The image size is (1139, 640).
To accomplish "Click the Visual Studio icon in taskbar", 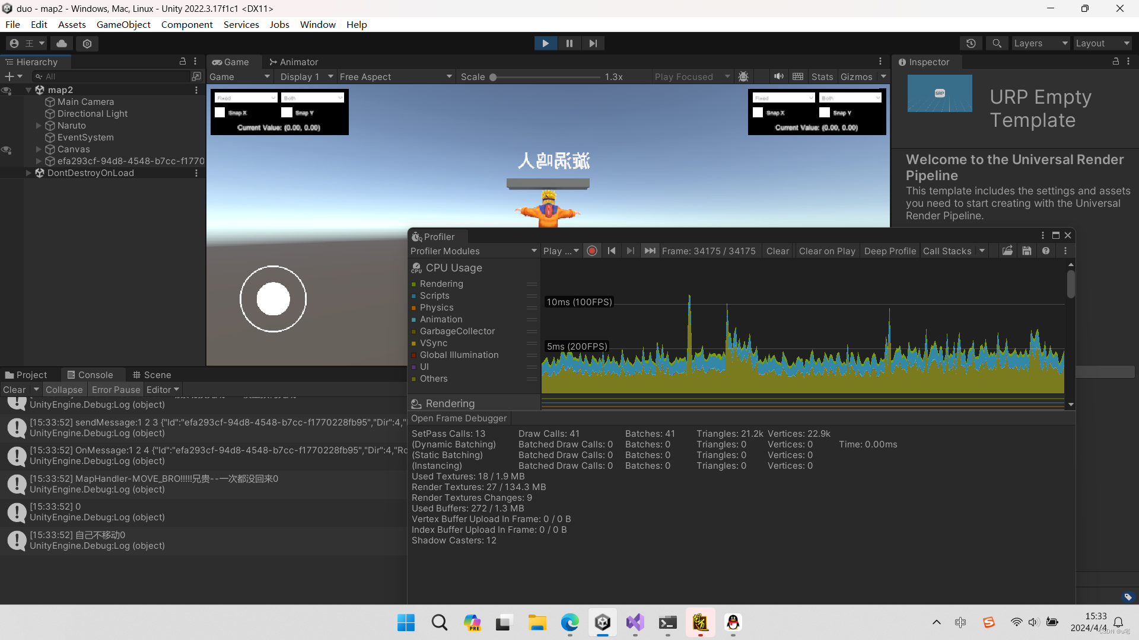I will 635,622.
